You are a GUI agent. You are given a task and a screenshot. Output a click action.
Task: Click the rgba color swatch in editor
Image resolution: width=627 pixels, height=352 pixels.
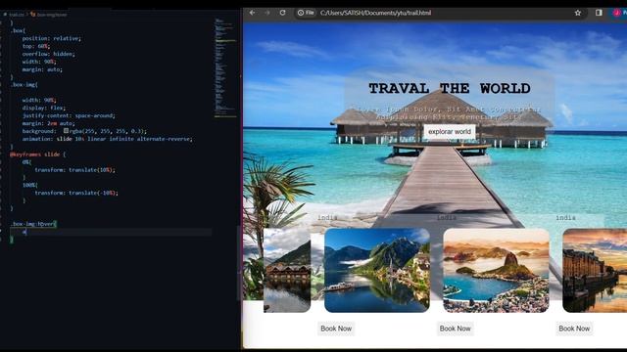click(x=66, y=131)
